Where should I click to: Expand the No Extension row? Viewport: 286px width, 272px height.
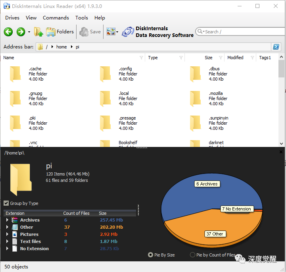(7, 248)
